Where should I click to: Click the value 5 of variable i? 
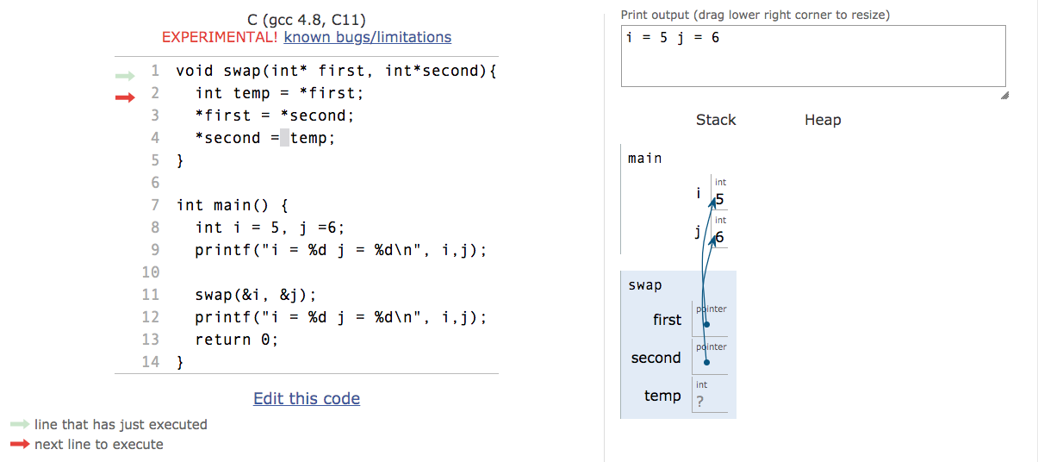point(719,200)
